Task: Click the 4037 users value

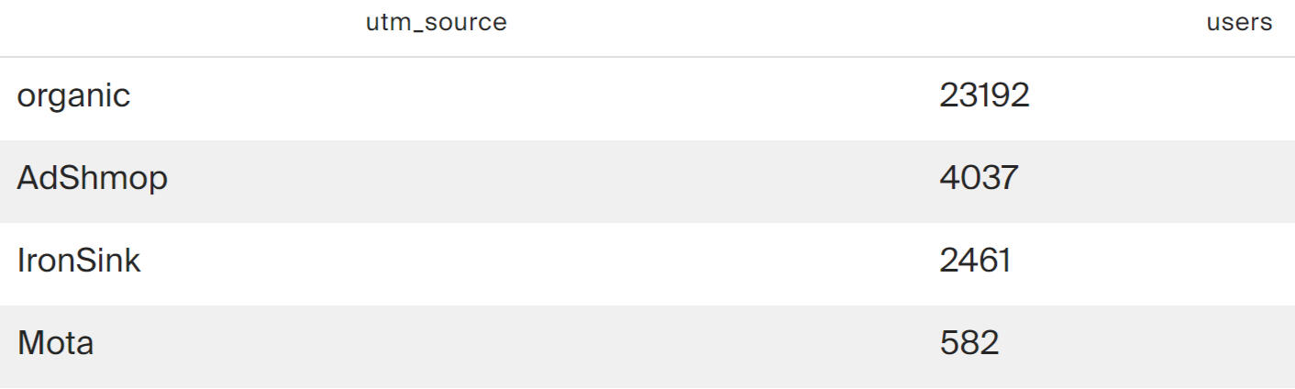Action: pos(979,178)
